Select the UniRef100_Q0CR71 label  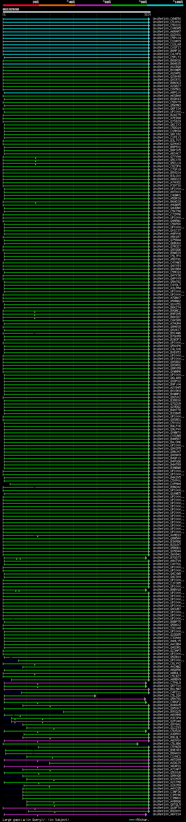167,80
